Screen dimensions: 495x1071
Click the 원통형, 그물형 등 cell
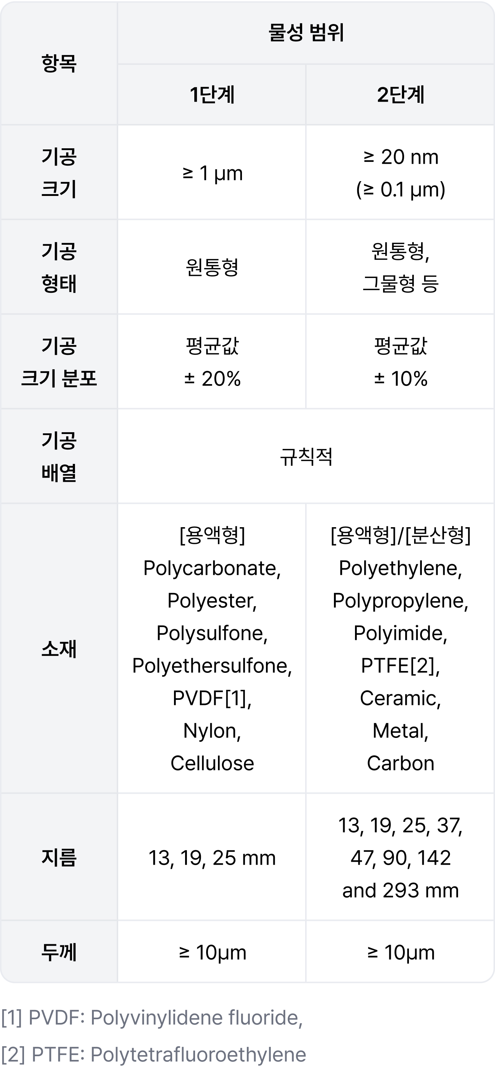[x=400, y=267]
